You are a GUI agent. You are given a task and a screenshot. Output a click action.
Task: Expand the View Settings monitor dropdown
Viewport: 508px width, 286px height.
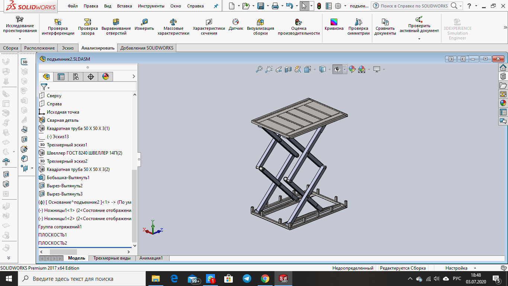(x=384, y=69)
